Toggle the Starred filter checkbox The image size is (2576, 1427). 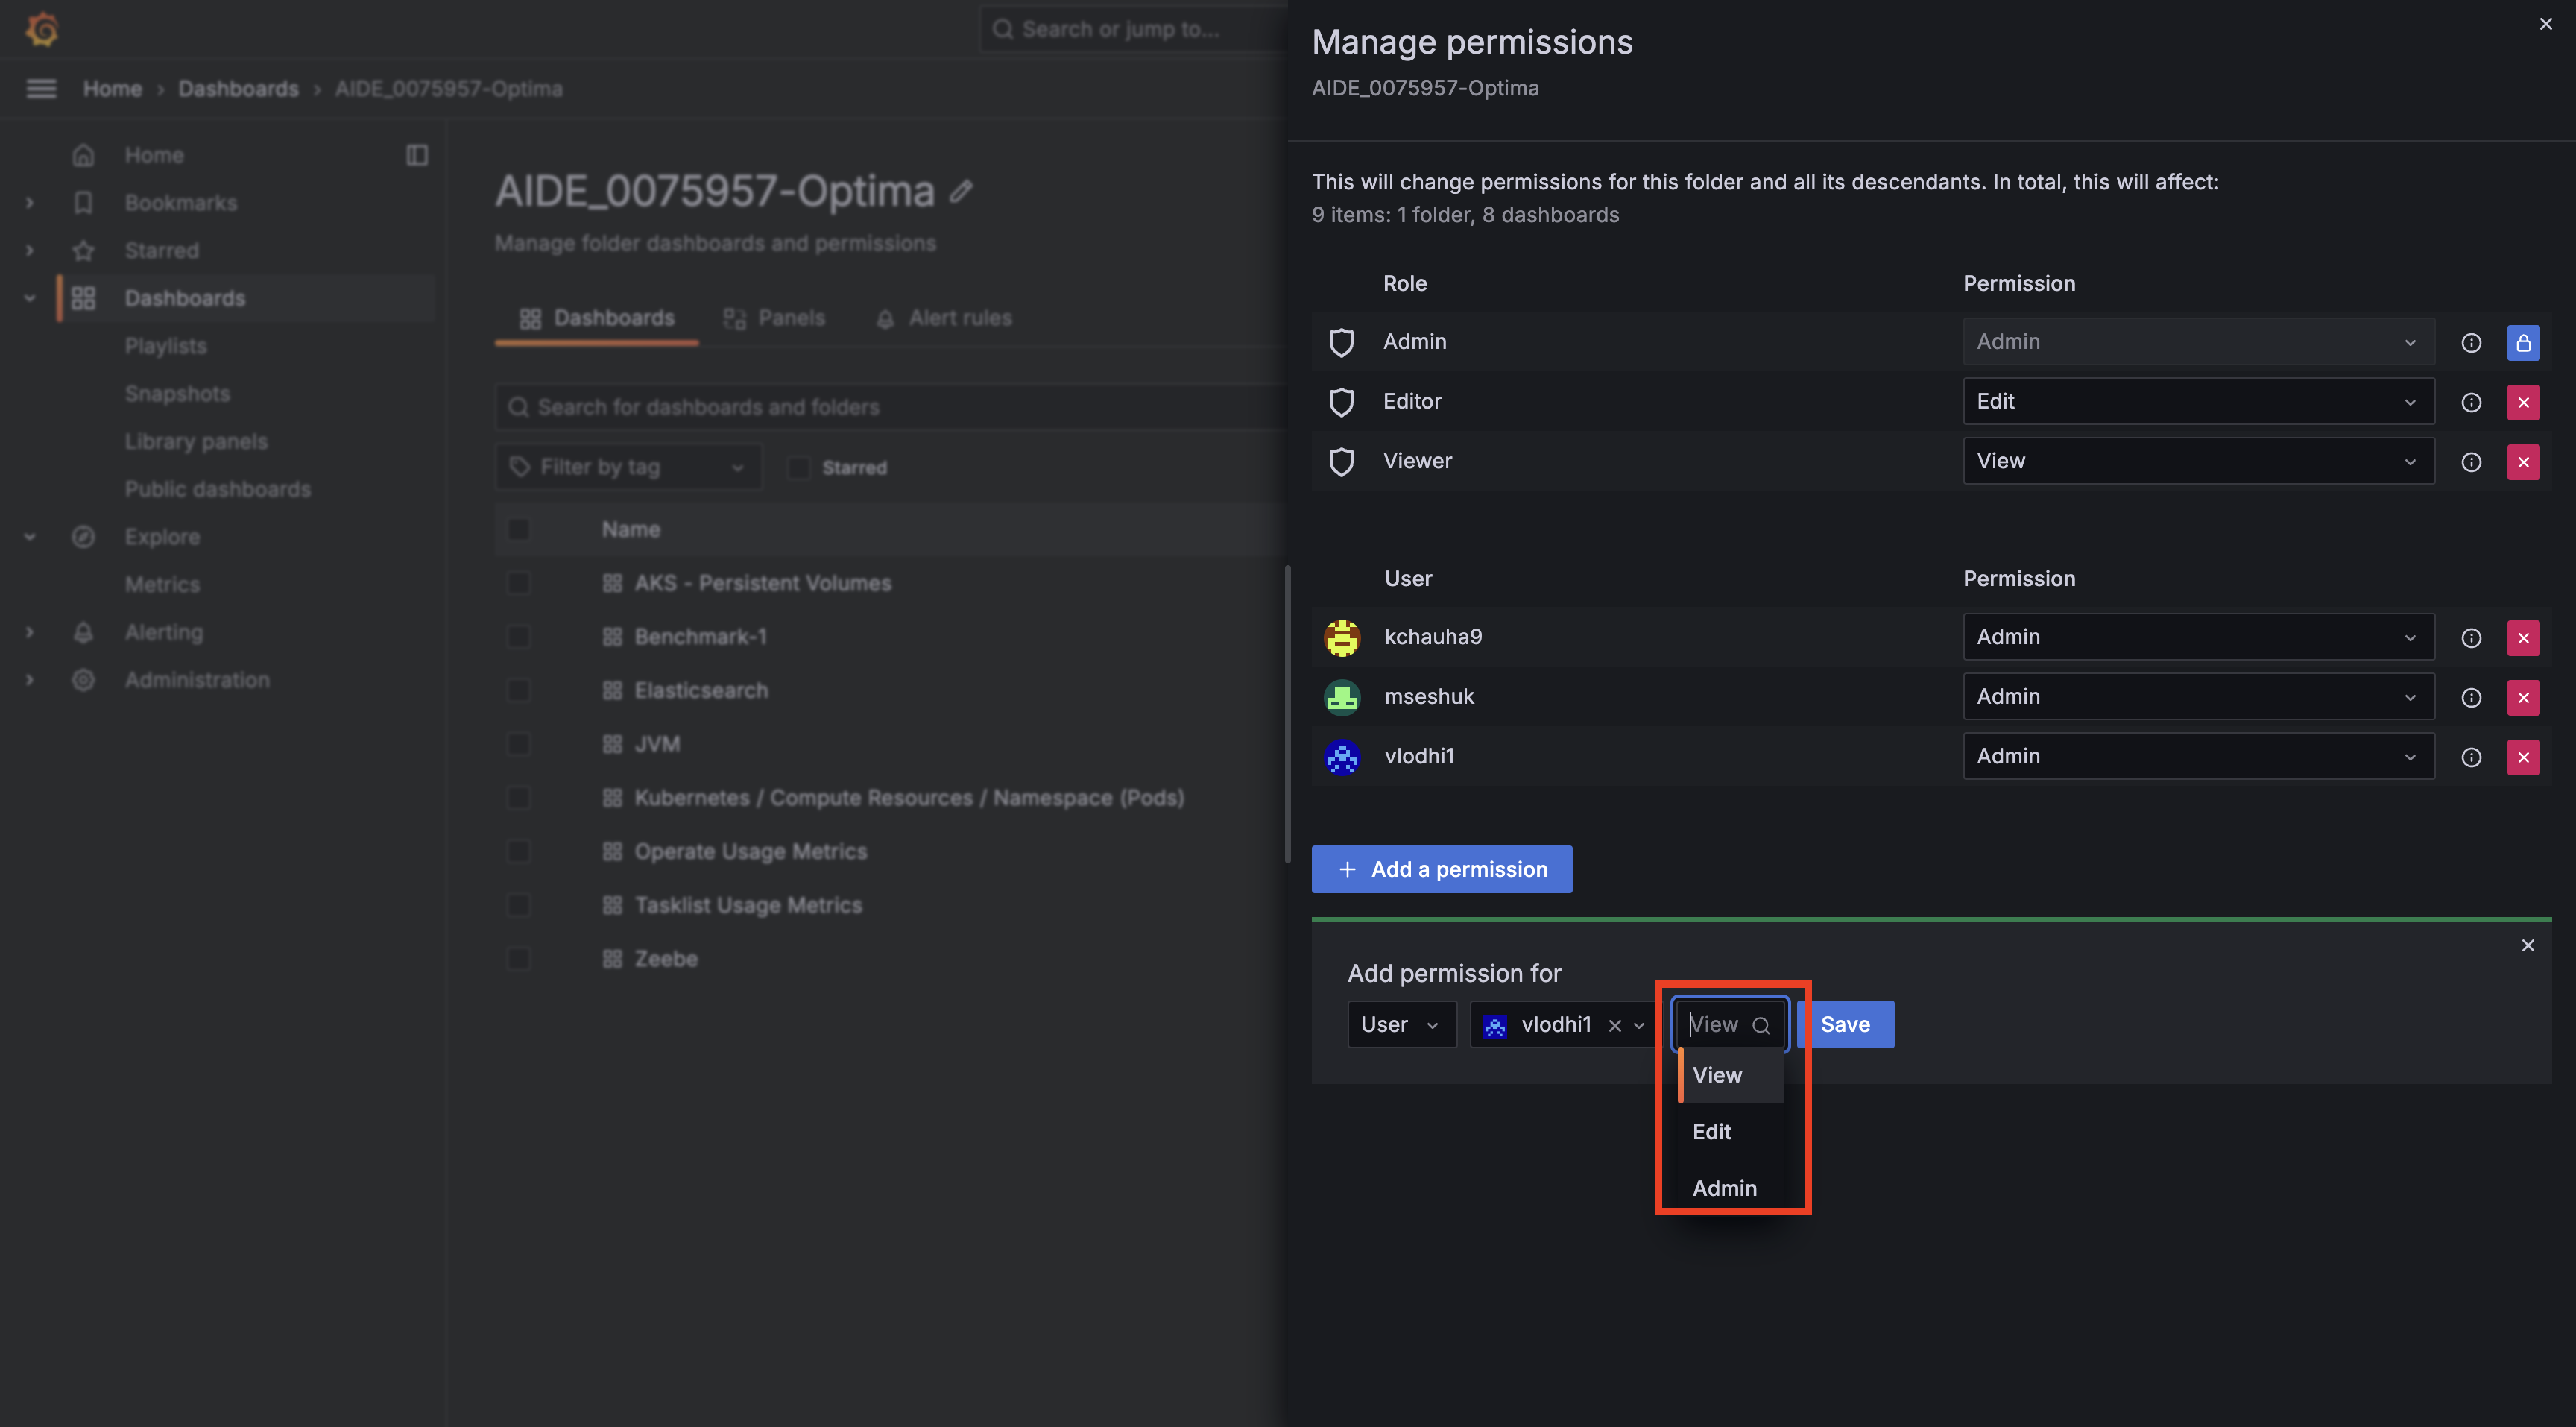click(x=798, y=467)
